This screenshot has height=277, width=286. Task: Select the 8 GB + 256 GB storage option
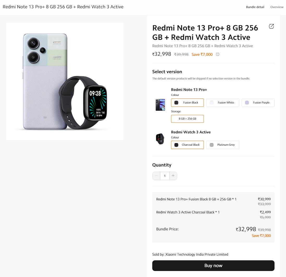click(187, 119)
